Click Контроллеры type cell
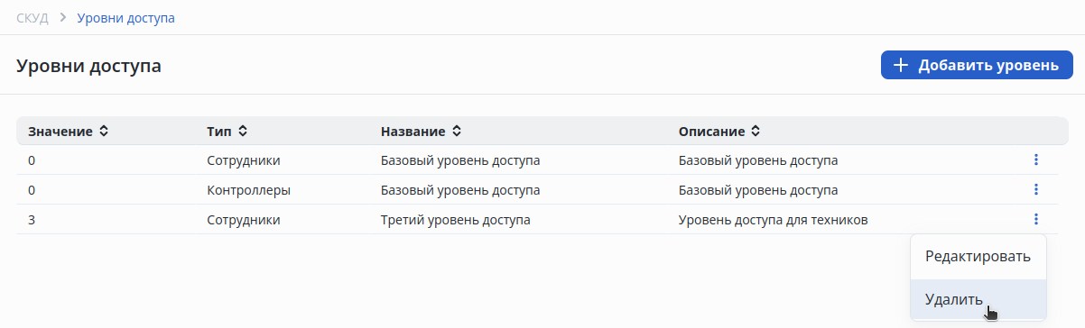 pyautogui.click(x=248, y=190)
